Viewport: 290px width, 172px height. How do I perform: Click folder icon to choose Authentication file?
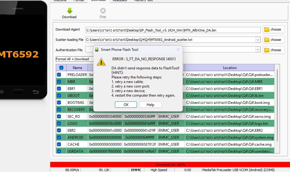click(267, 50)
